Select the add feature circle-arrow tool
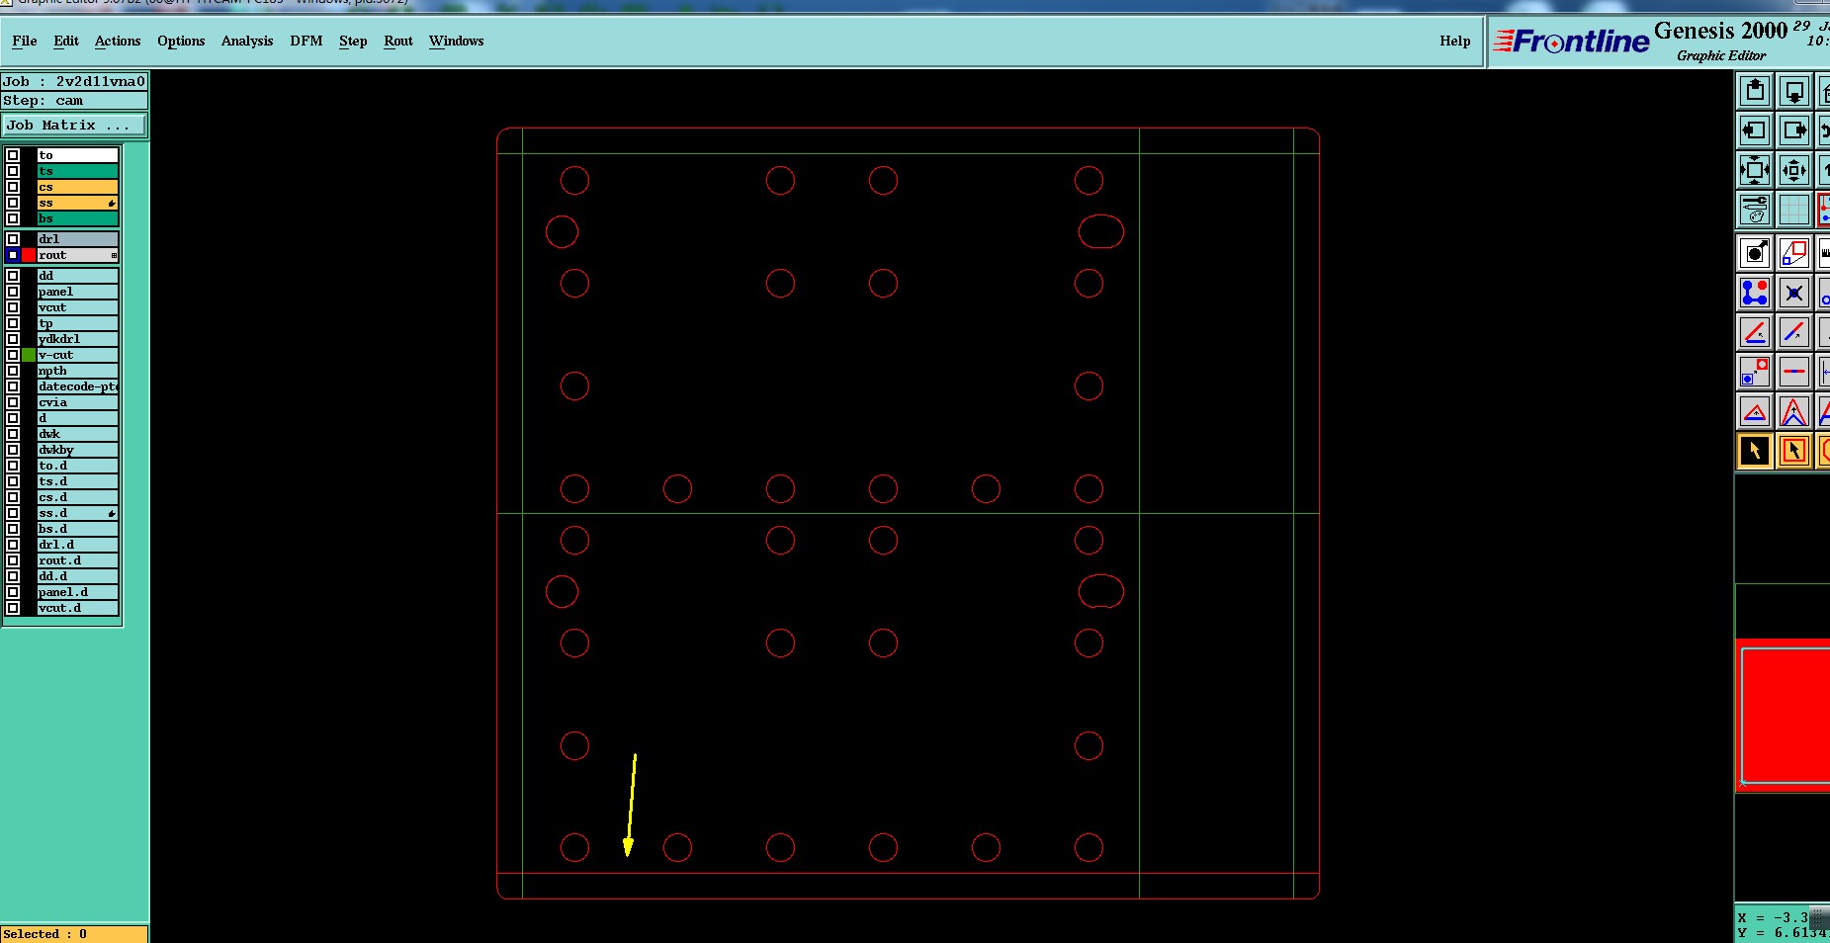1830x943 pixels. (x=1755, y=253)
